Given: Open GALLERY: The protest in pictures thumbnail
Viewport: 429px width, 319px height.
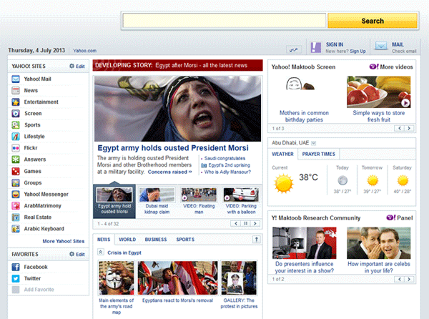Looking at the screenshot, I should [x=239, y=278].
